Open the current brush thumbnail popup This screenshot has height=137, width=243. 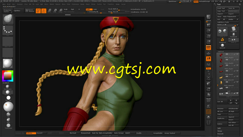click(8, 19)
